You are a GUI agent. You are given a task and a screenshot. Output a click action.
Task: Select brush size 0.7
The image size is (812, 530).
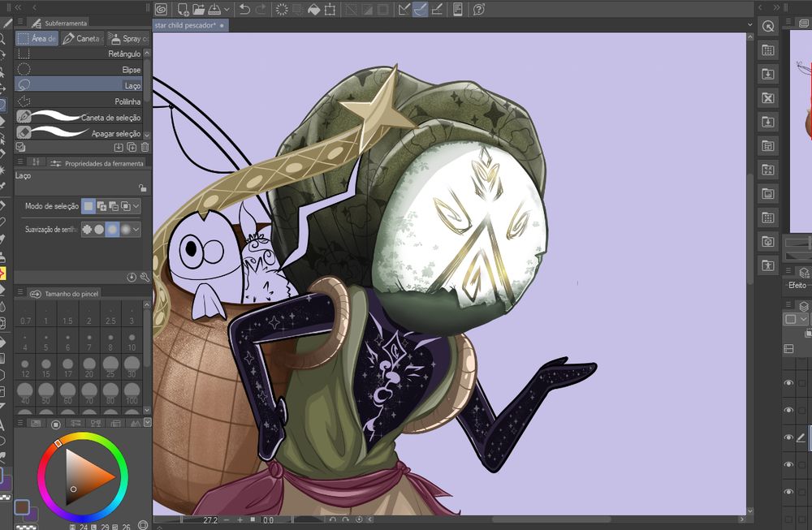[x=25, y=315]
